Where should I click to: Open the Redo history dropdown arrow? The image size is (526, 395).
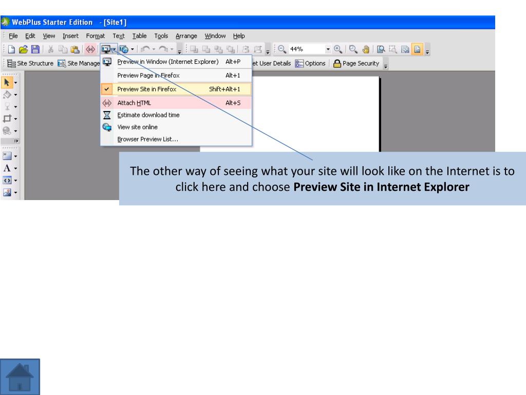point(172,49)
